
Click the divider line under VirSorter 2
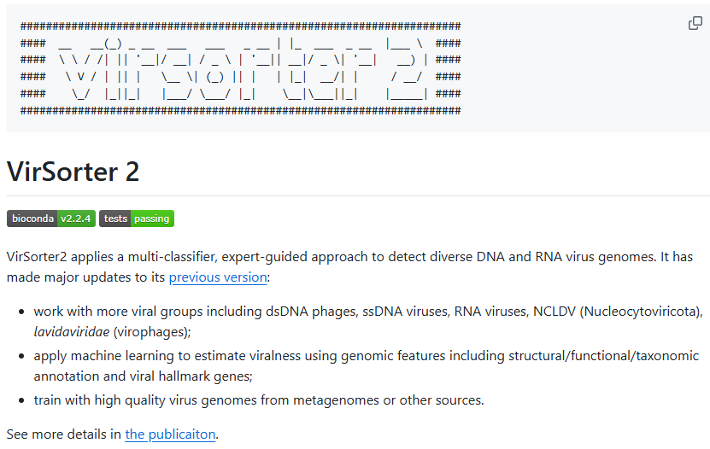(x=358, y=195)
